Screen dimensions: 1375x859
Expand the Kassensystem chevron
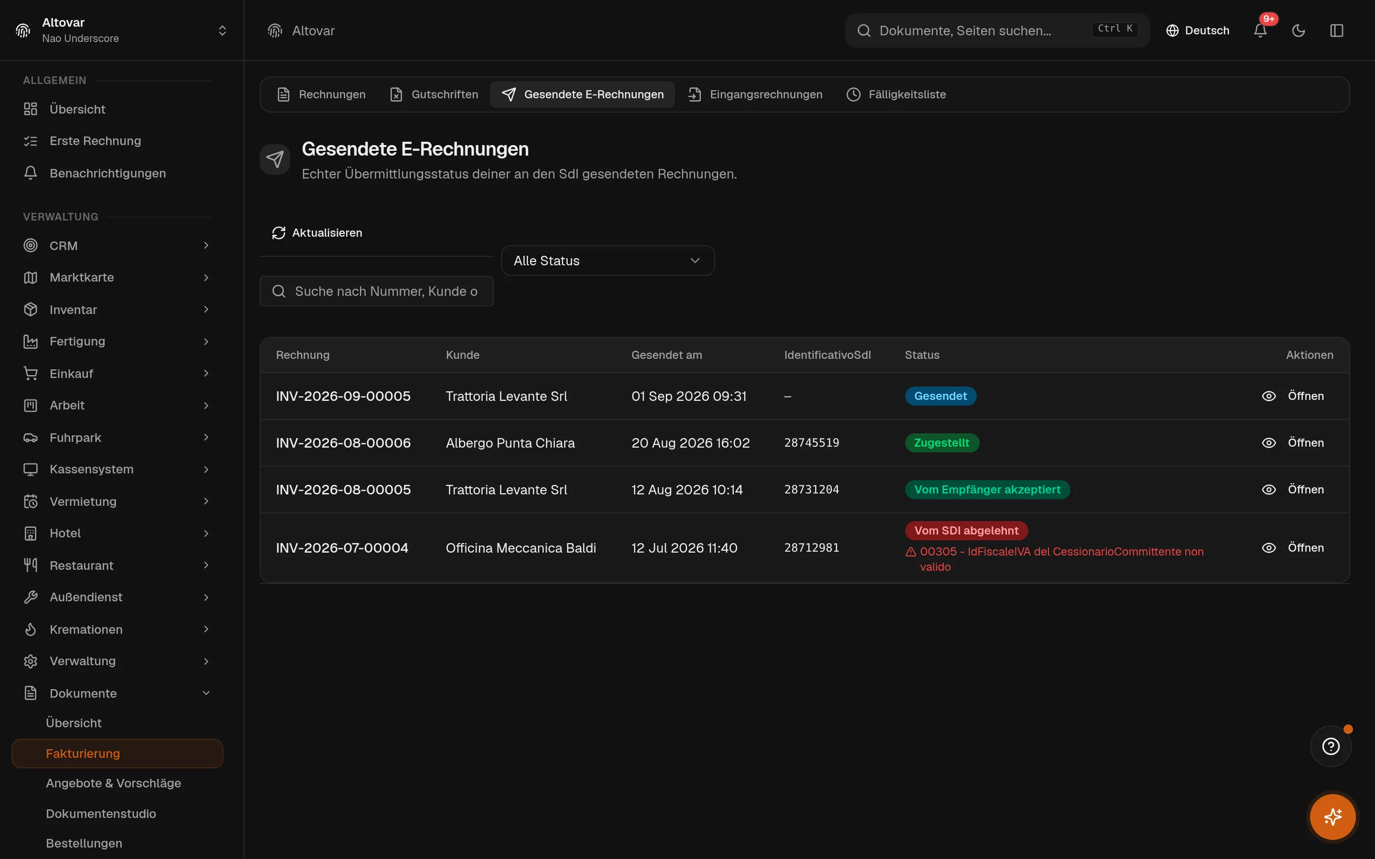206,469
